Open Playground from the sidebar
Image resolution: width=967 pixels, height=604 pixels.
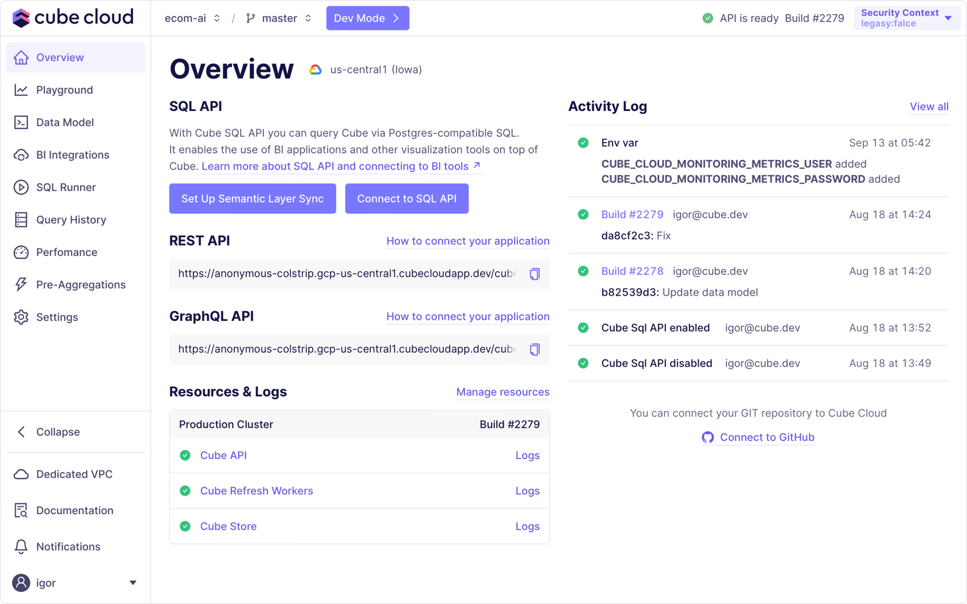[x=75, y=90]
